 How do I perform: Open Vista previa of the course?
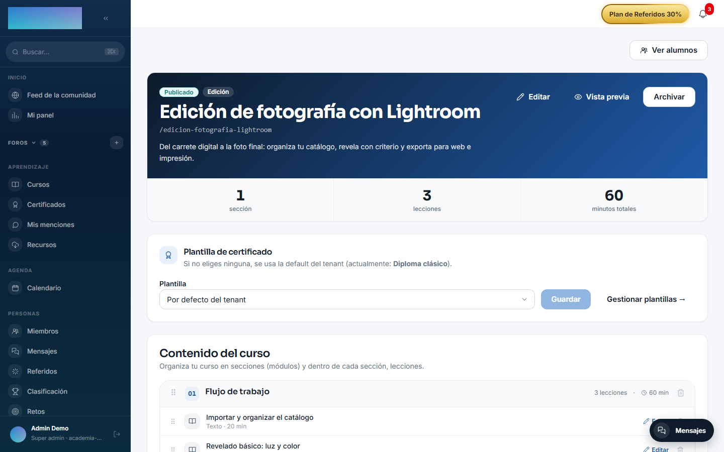click(x=602, y=97)
